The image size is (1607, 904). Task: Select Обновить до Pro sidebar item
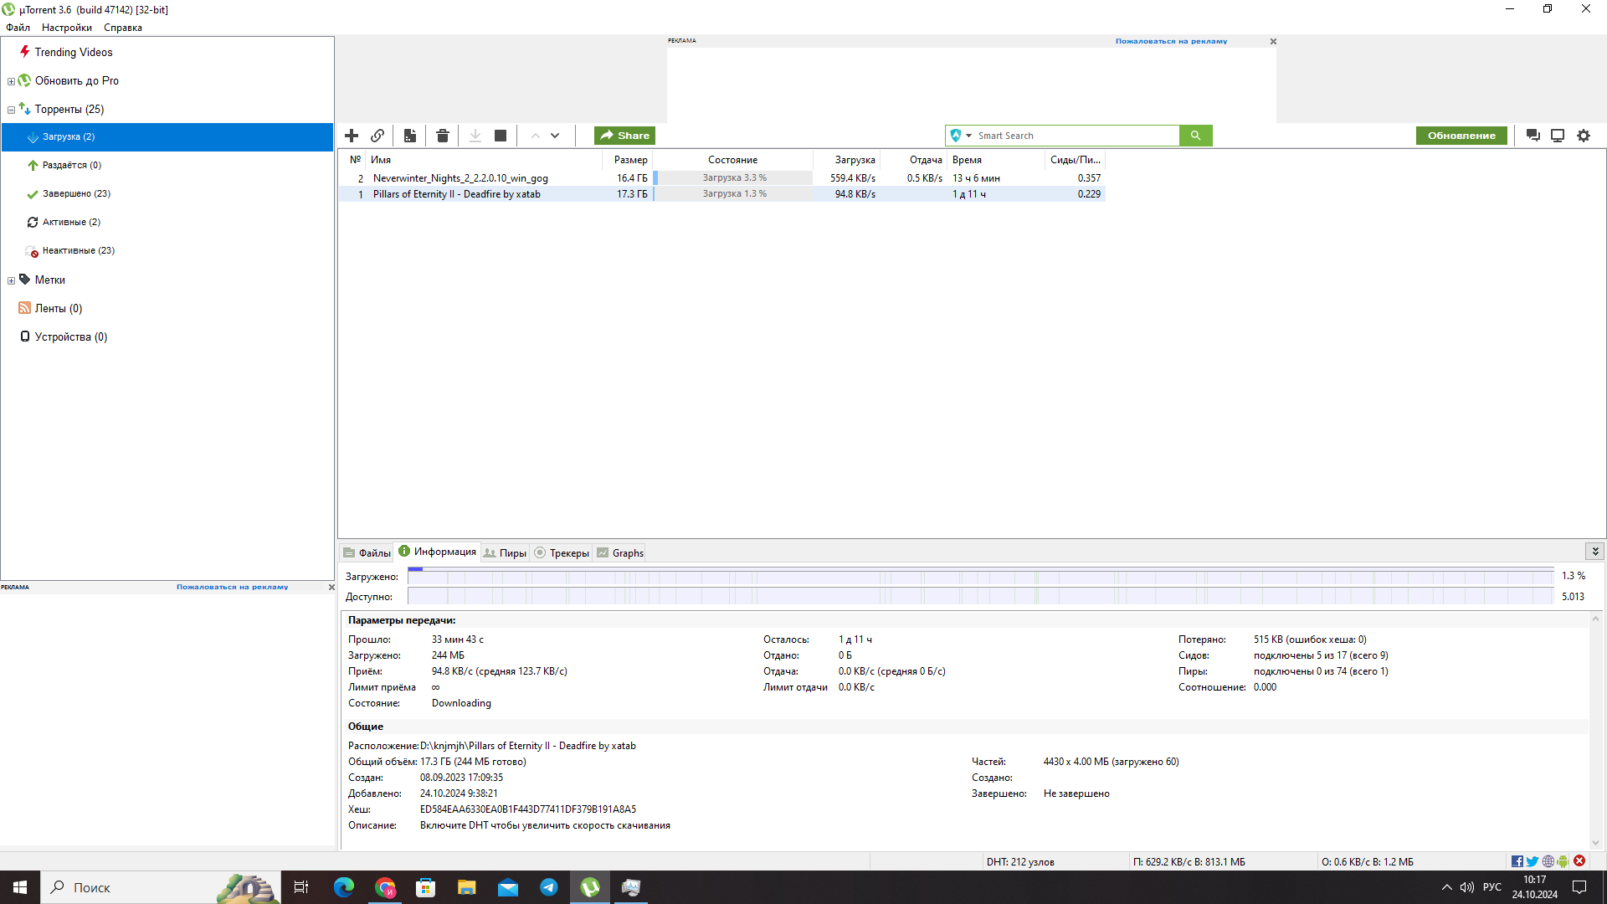[77, 80]
